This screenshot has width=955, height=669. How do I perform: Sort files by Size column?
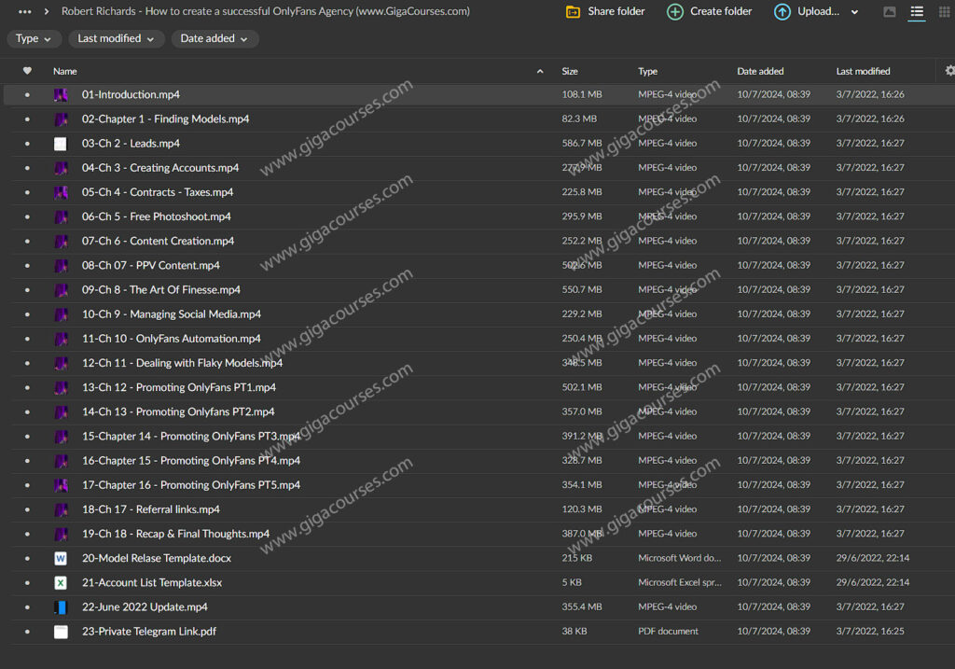click(x=570, y=71)
